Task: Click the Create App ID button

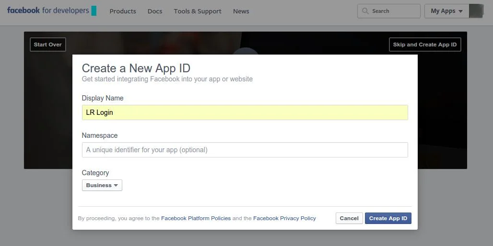Action: [x=388, y=218]
